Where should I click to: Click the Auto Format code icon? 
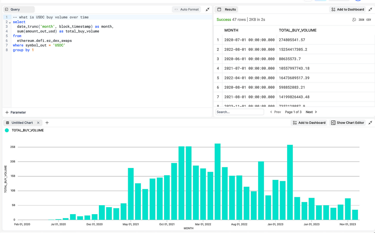[x=176, y=10]
